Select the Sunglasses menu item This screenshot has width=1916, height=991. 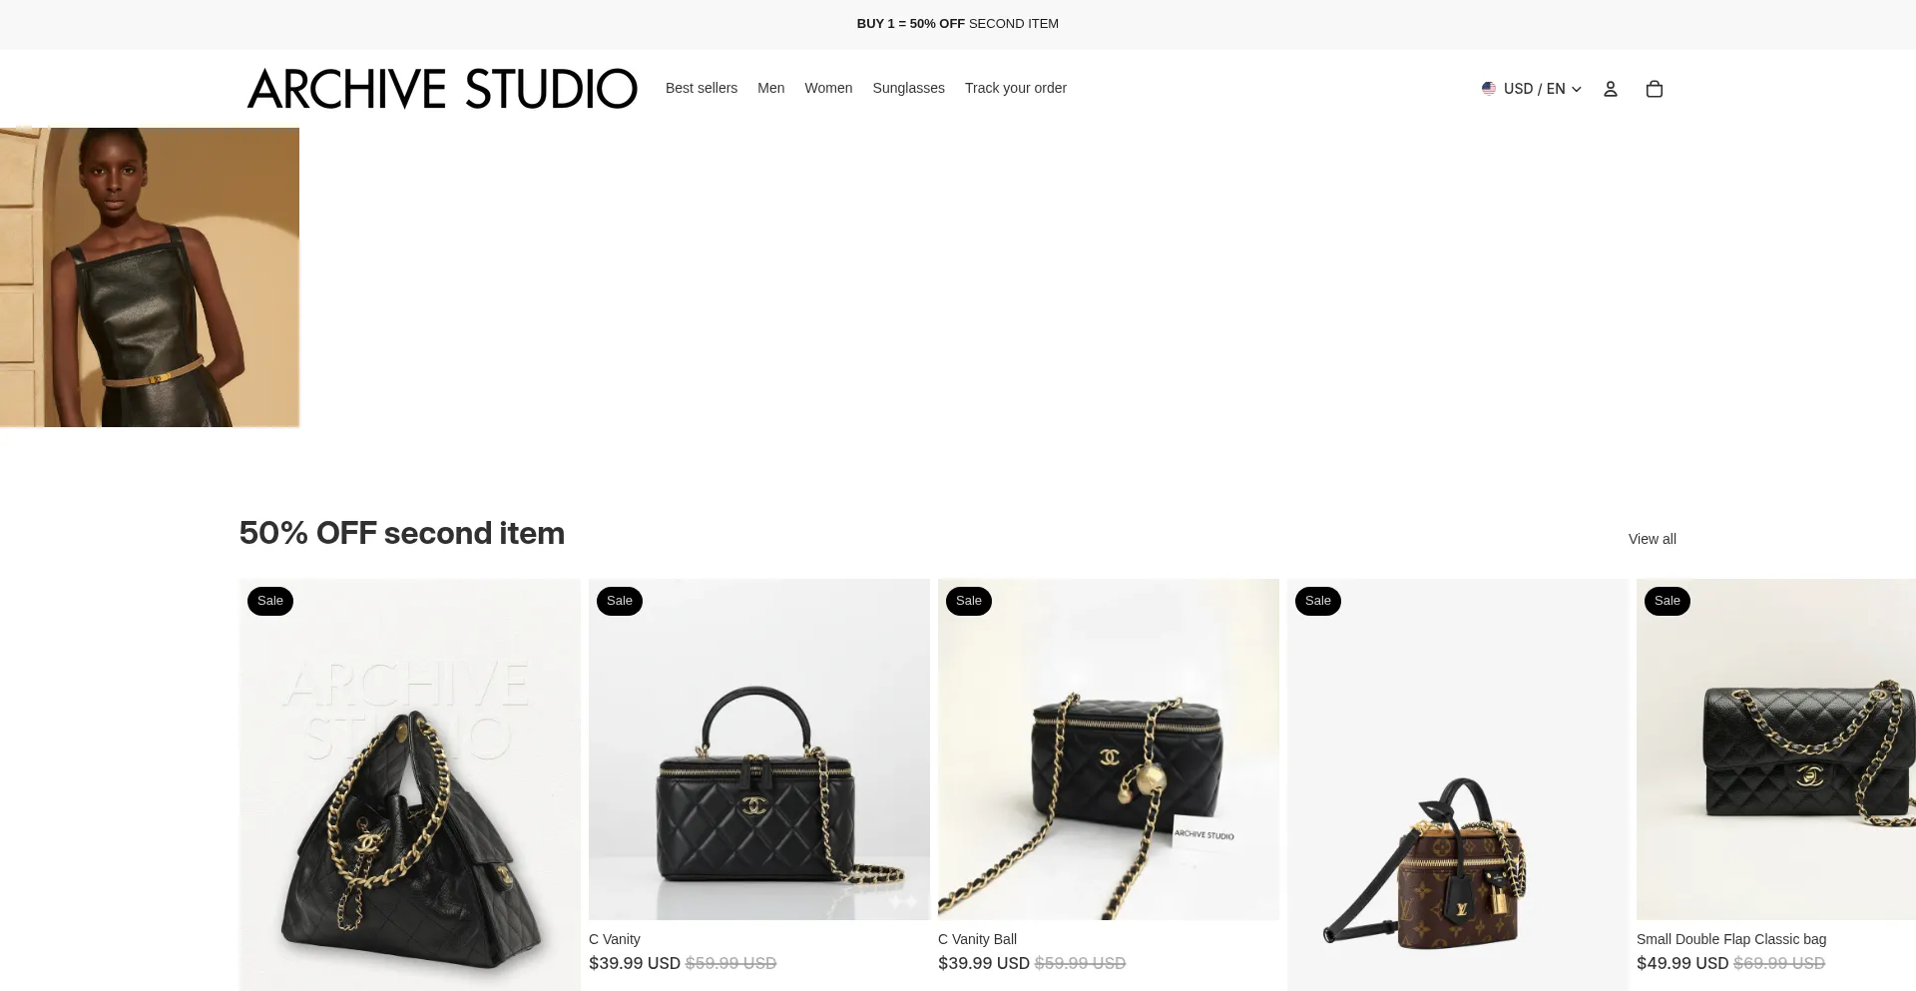[x=908, y=88]
